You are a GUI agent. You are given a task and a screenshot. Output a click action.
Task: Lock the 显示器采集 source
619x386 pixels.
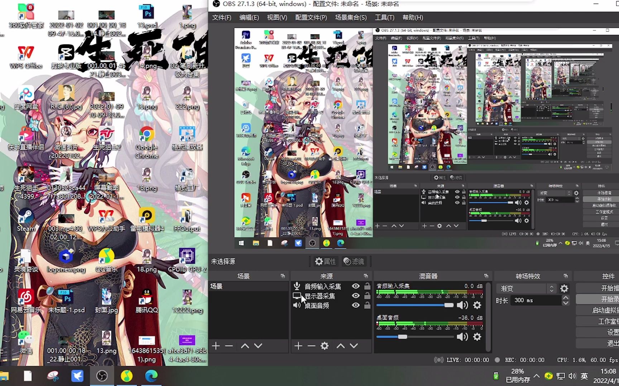tap(367, 296)
